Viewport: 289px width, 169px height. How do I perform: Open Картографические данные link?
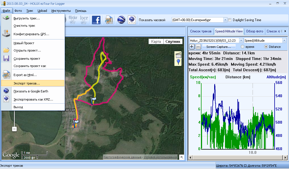[x=122, y=157]
